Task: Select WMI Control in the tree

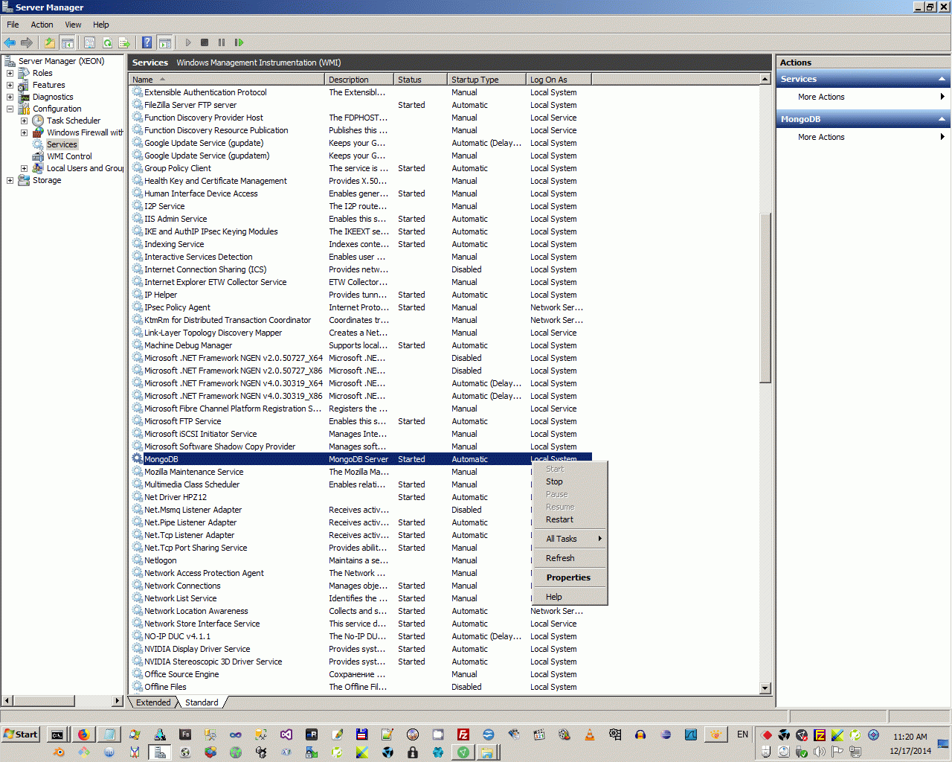Action: (69, 156)
